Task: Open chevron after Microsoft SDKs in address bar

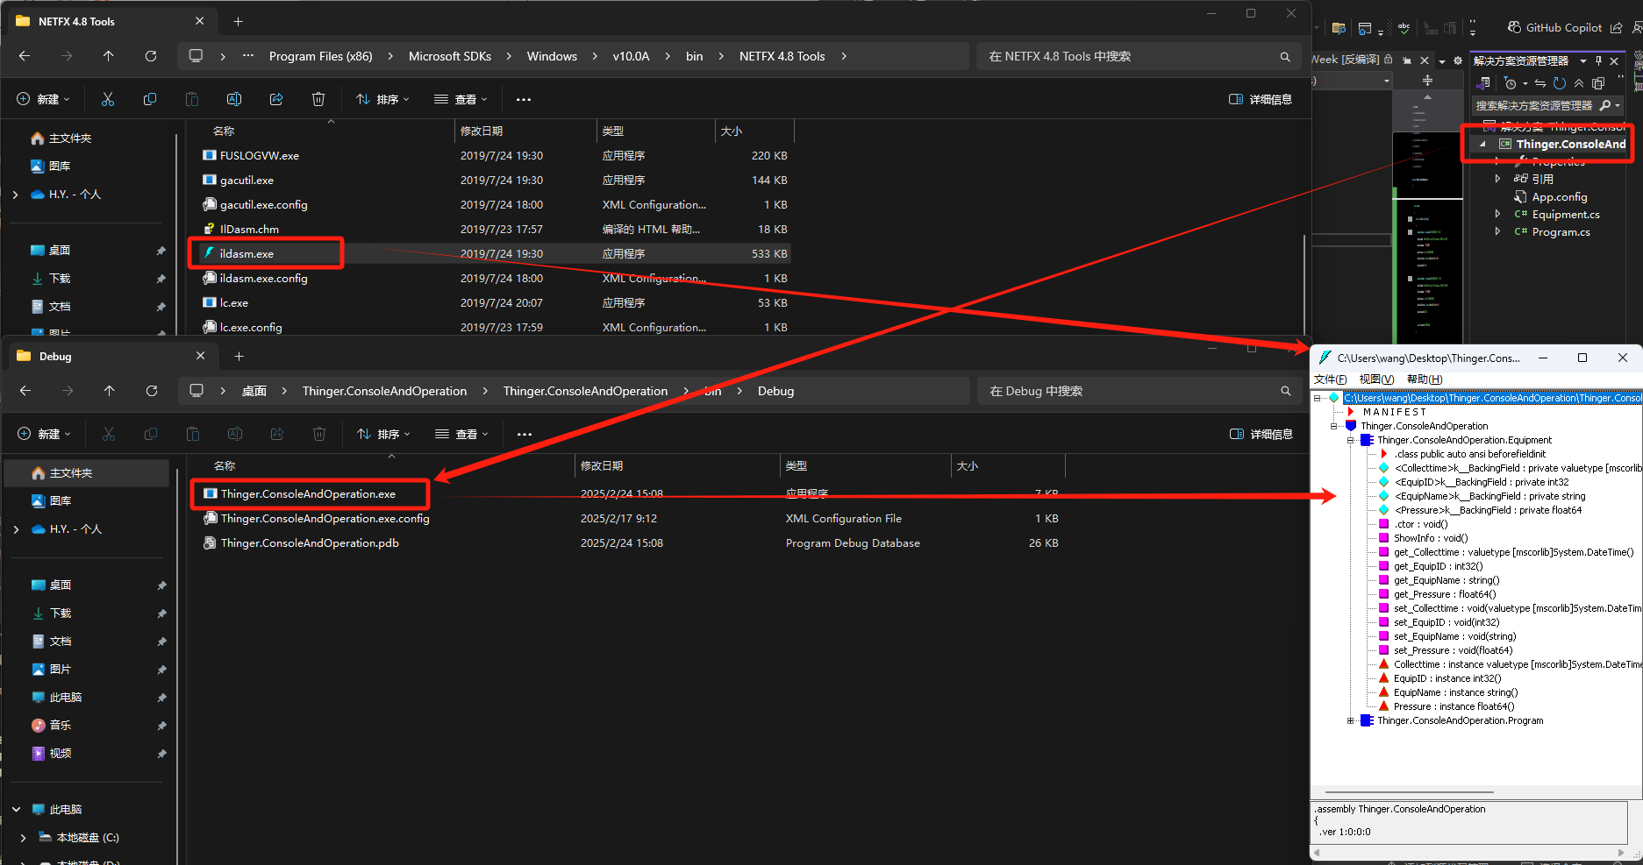Action: tap(510, 56)
